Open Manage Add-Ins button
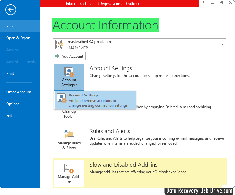The height and width of the screenshot is (195, 235). point(69,174)
